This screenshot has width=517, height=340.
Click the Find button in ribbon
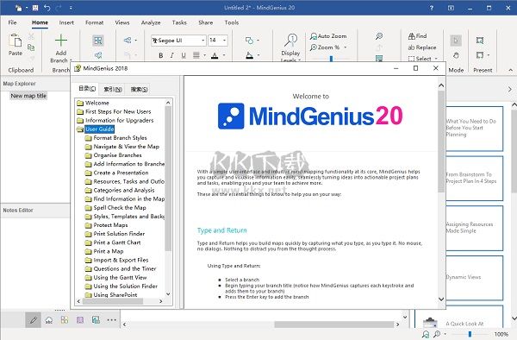417,36
